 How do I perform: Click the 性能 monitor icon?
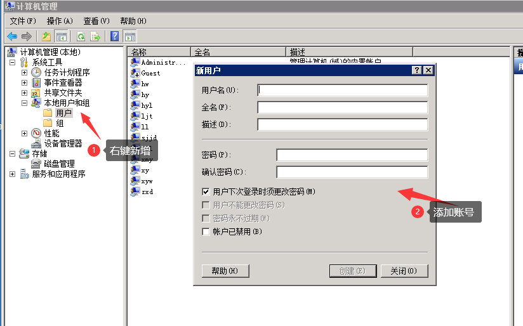point(36,133)
